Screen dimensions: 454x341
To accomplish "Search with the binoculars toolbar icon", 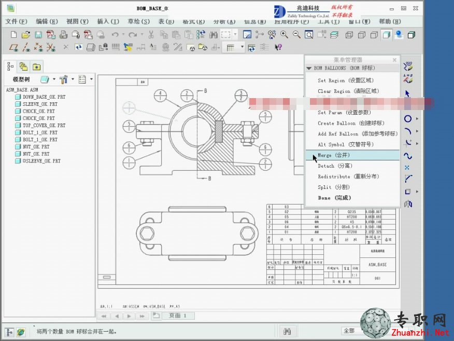I will tap(214, 35).
